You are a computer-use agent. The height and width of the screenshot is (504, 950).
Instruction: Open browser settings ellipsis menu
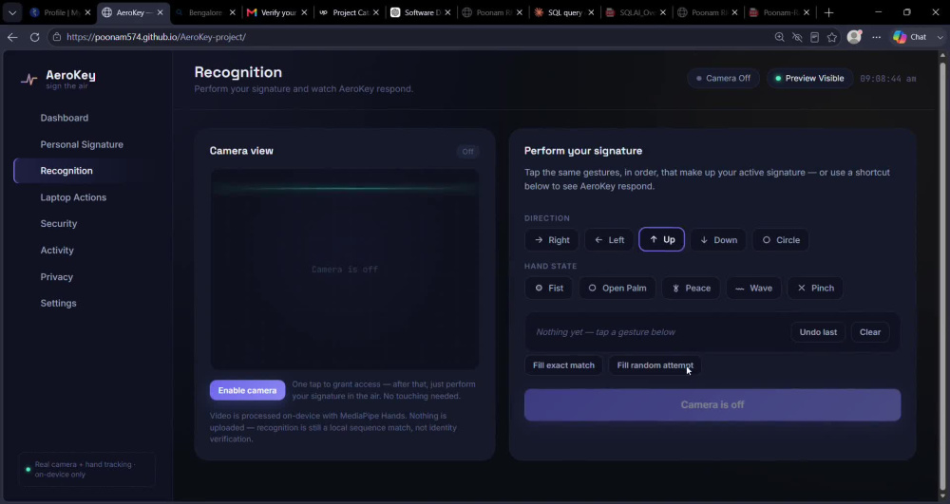click(x=876, y=37)
